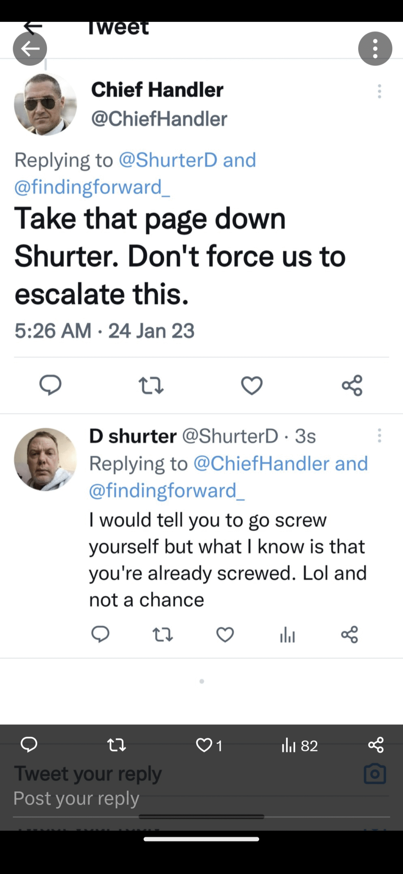The height and width of the screenshot is (874, 403).
Task: Open @ChiefHandler mention in D shurter's reply
Action: (261, 463)
